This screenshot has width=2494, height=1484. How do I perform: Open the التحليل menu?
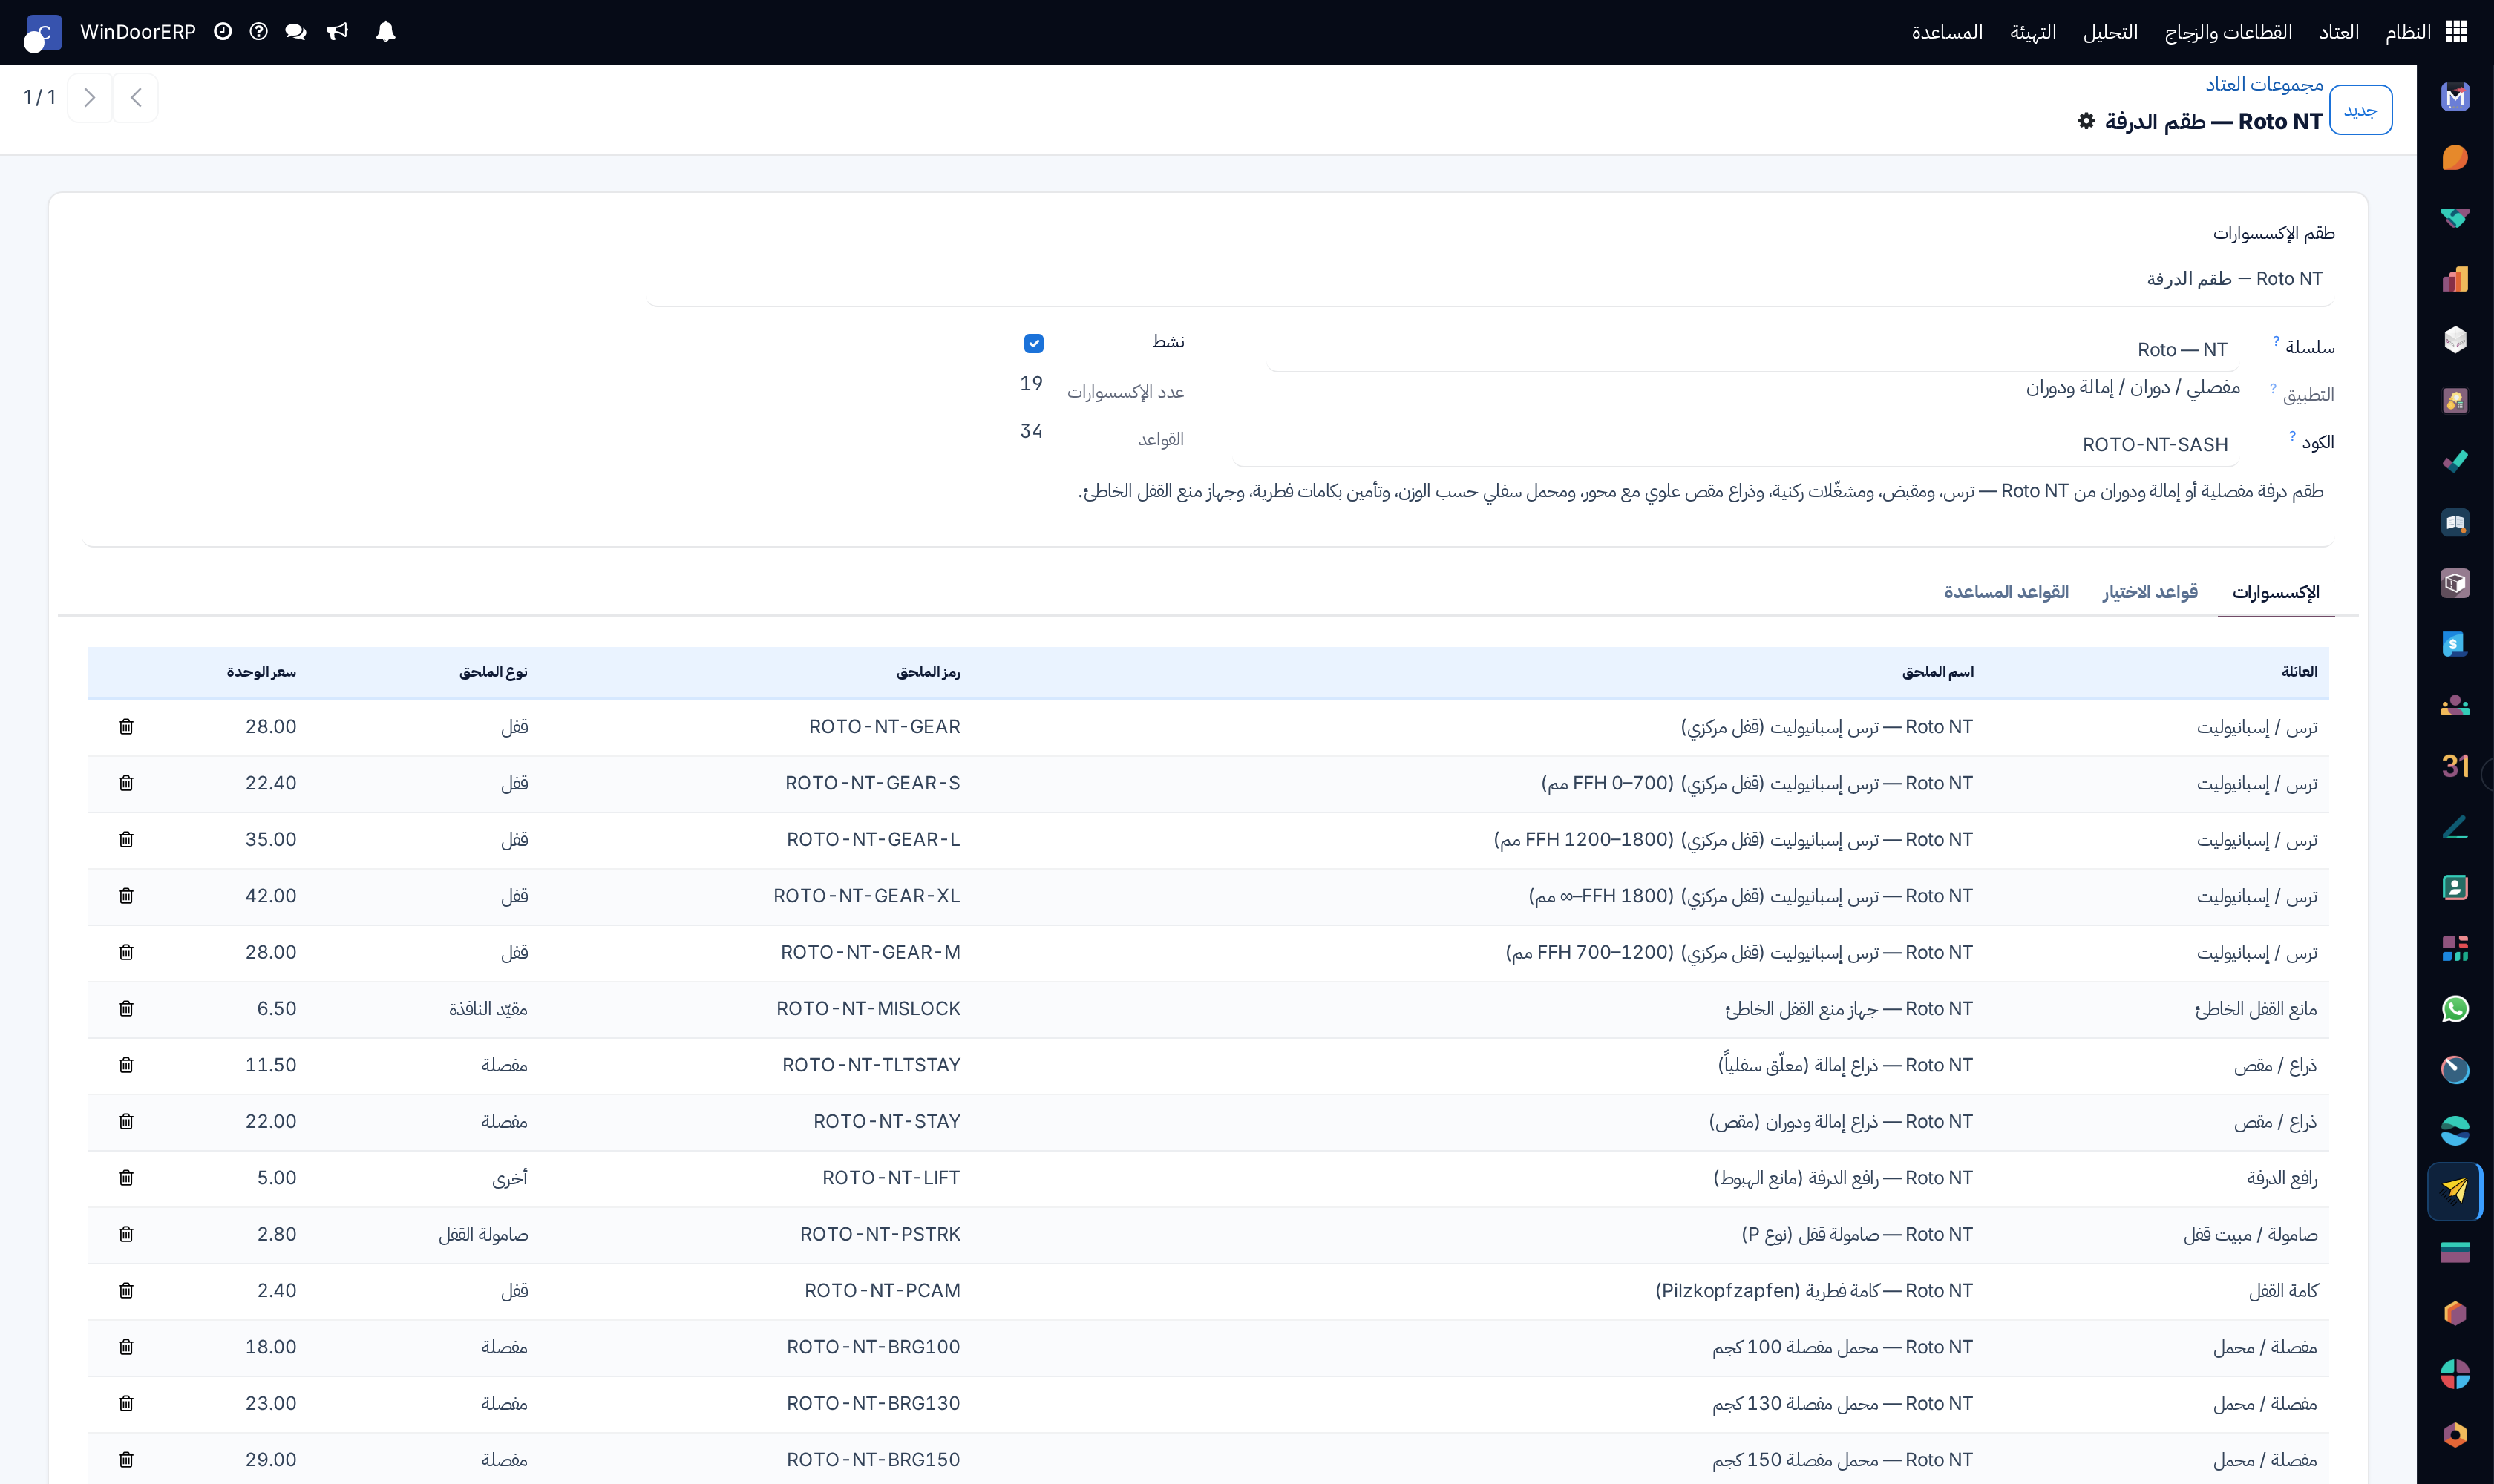pyautogui.click(x=2110, y=32)
